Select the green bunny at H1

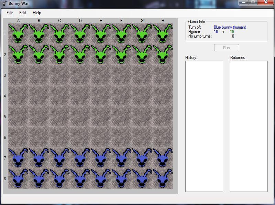pos(163,34)
